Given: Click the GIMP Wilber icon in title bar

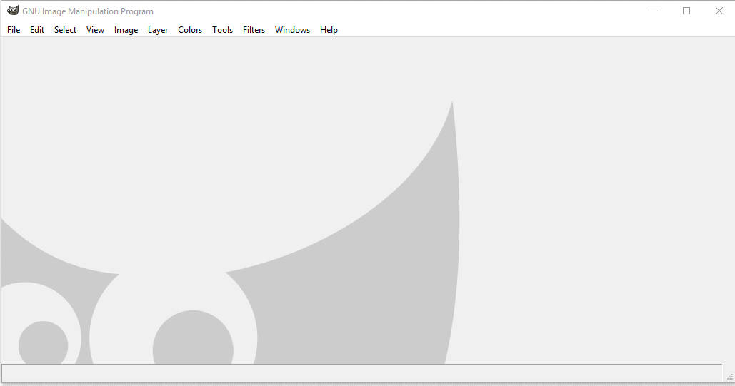Looking at the screenshot, I should click(x=13, y=10).
